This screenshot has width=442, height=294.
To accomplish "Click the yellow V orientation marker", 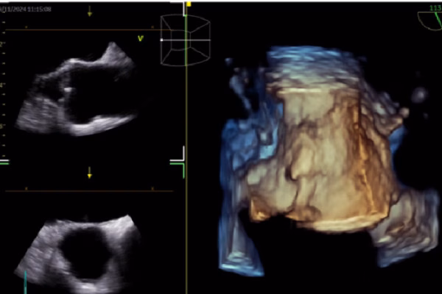I will (x=139, y=37).
